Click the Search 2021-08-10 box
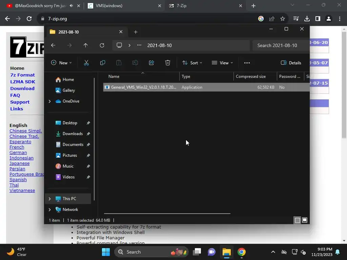347x260 pixels. point(281,45)
